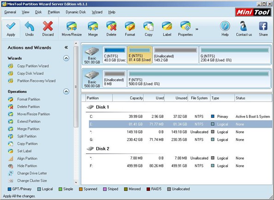Click the Merge toolbar icon
The height and width of the screenshot is (200, 274).
(x=93, y=29)
